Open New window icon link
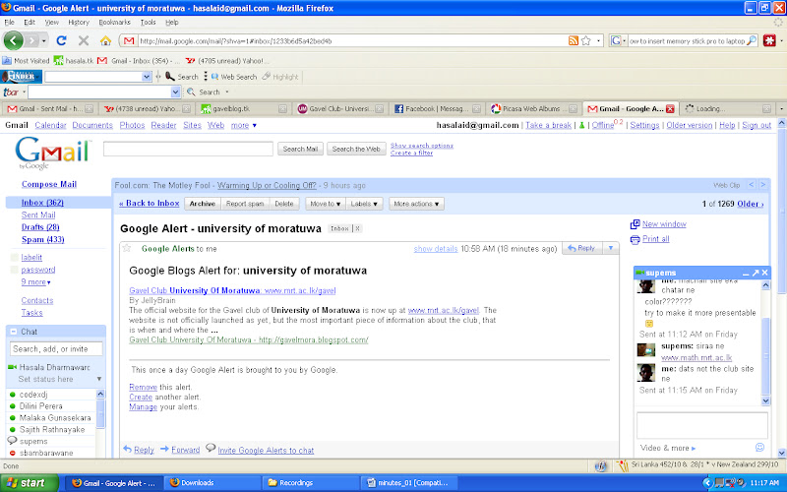787x492 pixels. pyautogui.click(x=635, y=224)
